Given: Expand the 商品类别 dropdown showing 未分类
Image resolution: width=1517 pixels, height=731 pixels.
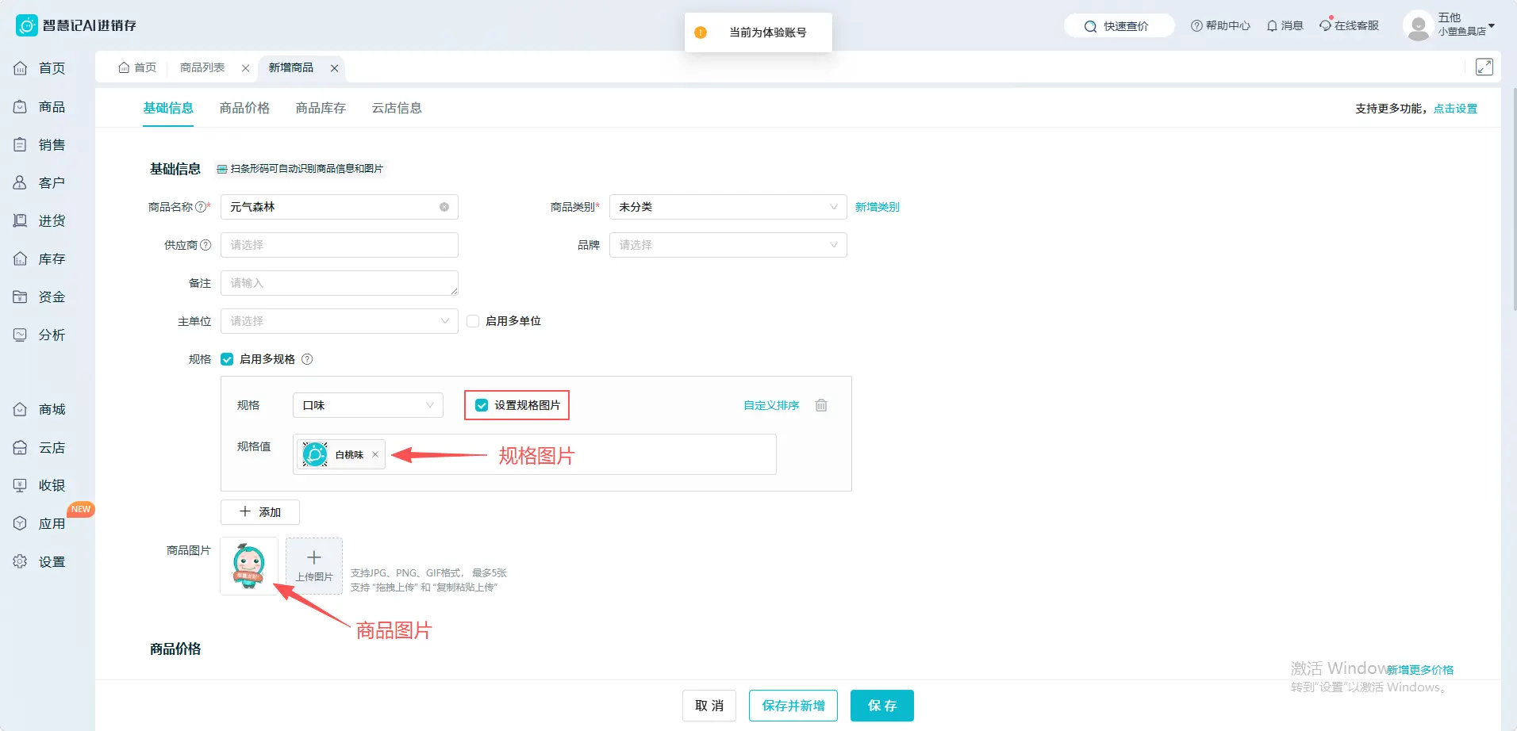Looking at the screenshot, I should [x=728, y=207].
